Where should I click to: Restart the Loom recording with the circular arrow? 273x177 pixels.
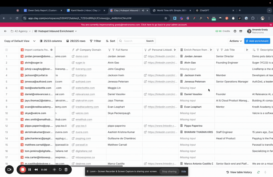click(60, 170)
